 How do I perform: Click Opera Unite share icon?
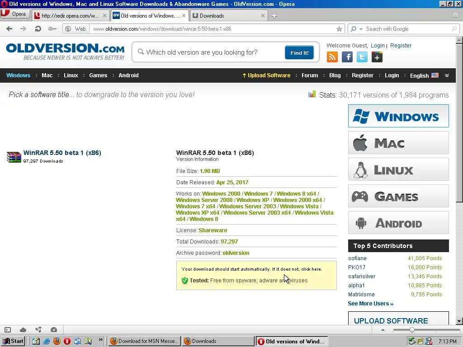[38, 329]
